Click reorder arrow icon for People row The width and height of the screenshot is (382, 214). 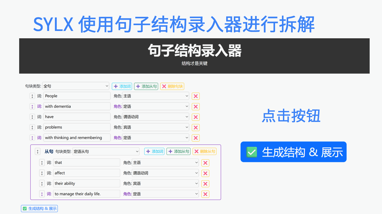(x=32, y=96)
